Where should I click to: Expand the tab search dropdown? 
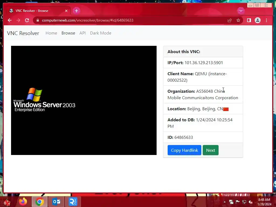pyautogui.click(x=241, y=11)
